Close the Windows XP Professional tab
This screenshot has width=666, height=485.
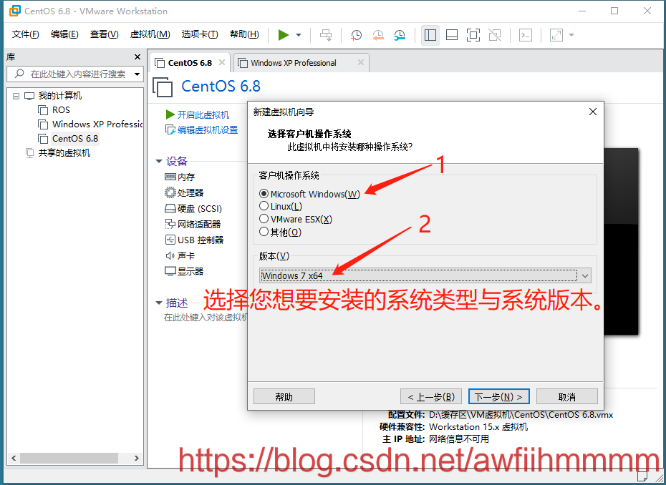click(361, 62)
